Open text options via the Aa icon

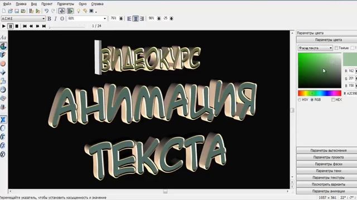[x=3, y=38]
